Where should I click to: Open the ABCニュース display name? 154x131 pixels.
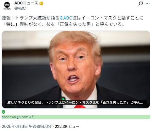tap(26, 3)
